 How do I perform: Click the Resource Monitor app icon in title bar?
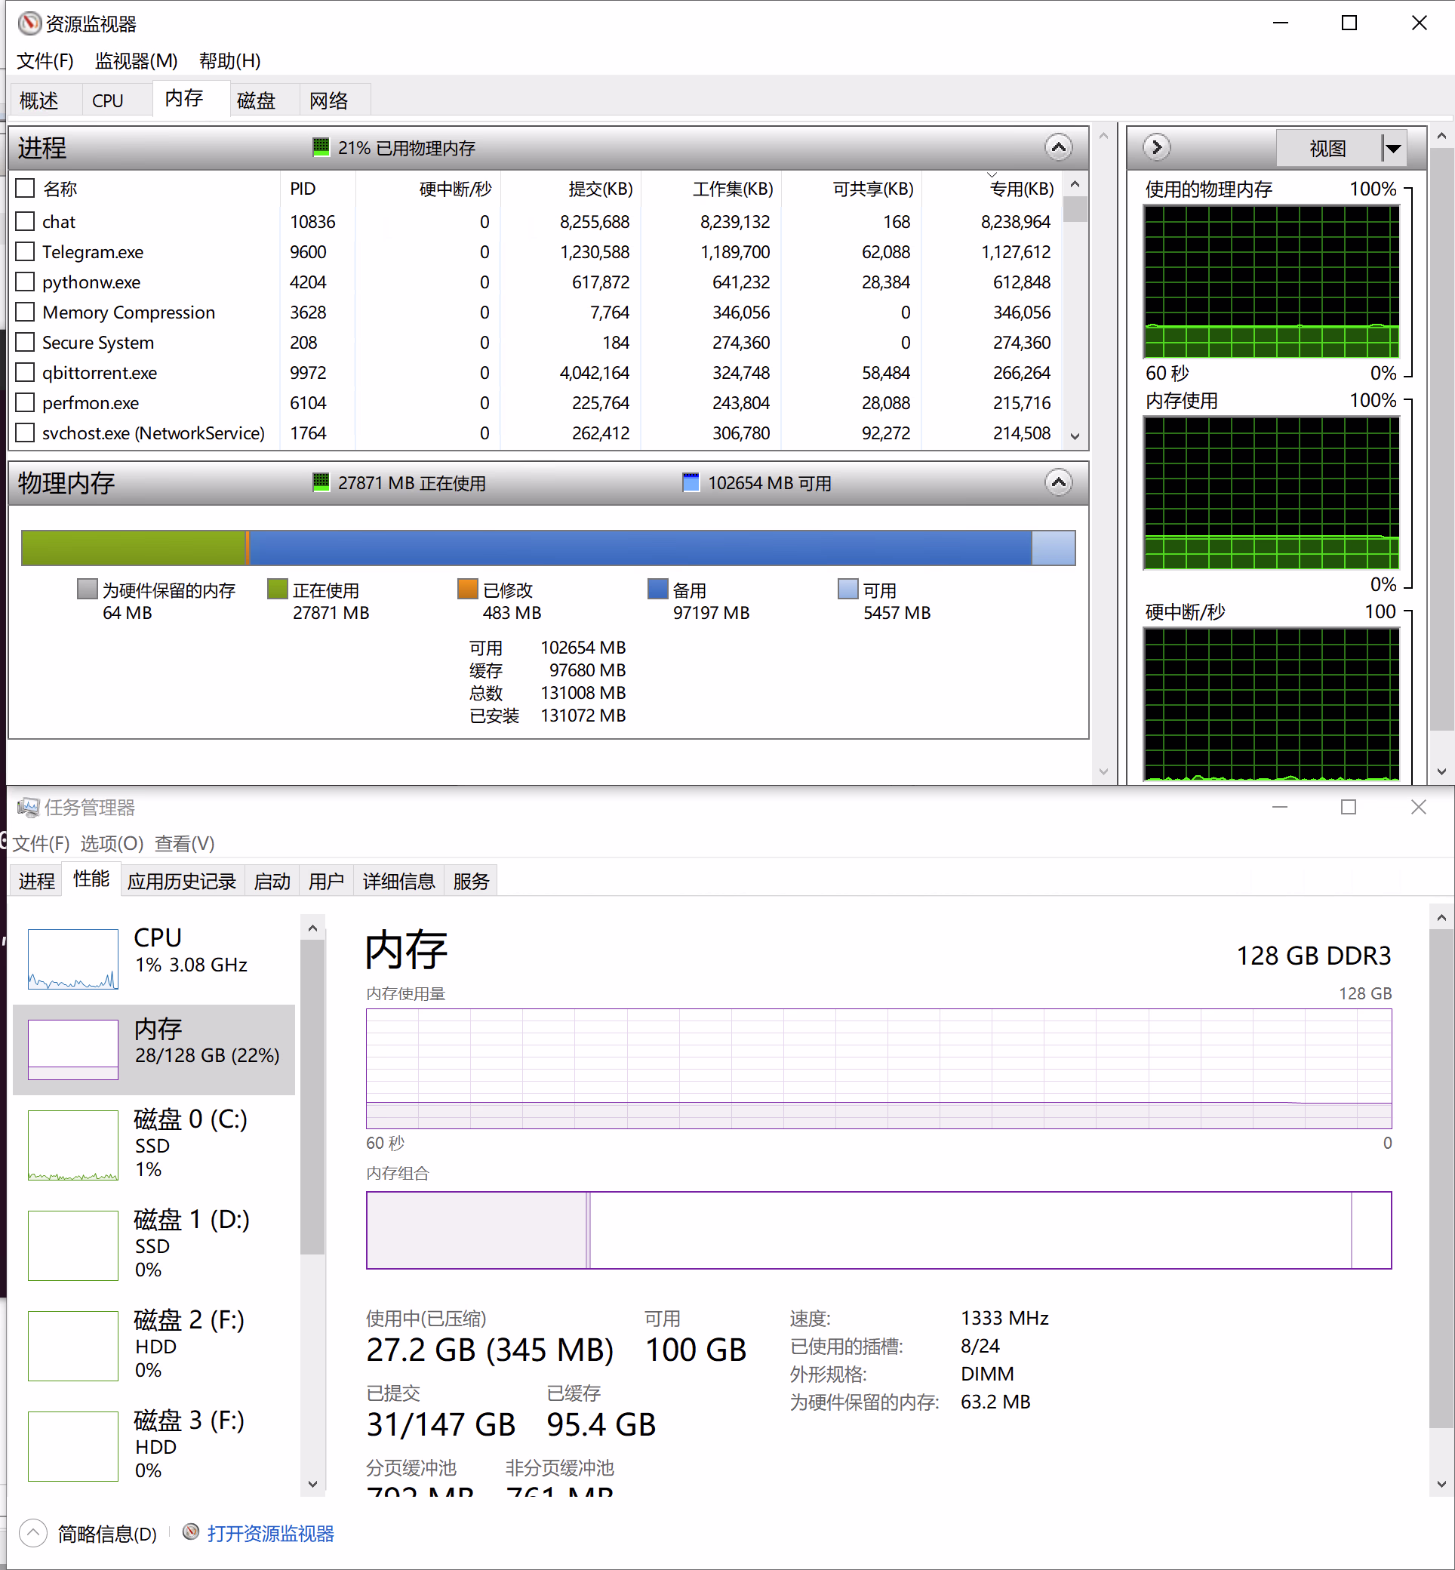29,23
